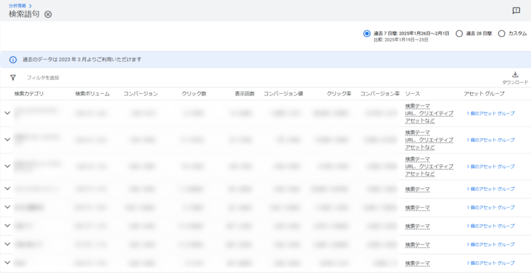
Task: Sort by クリック数 column header
Action: [x=194, y=94]
